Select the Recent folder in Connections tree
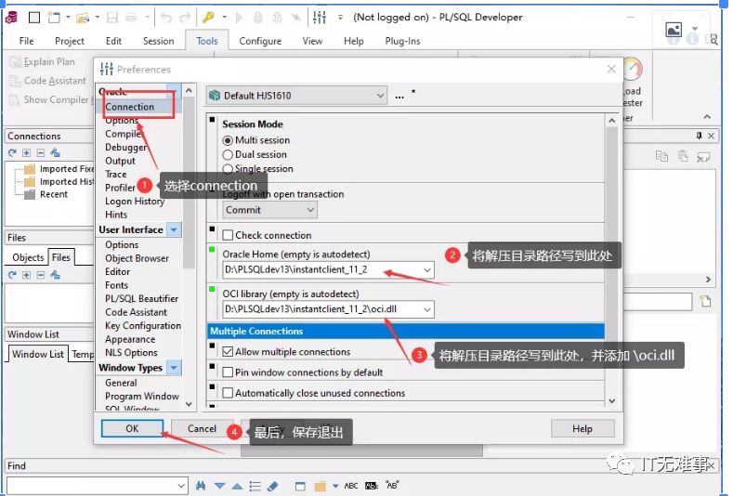The width and height of the screenshot is (733, 496). (x=46, y=194)
